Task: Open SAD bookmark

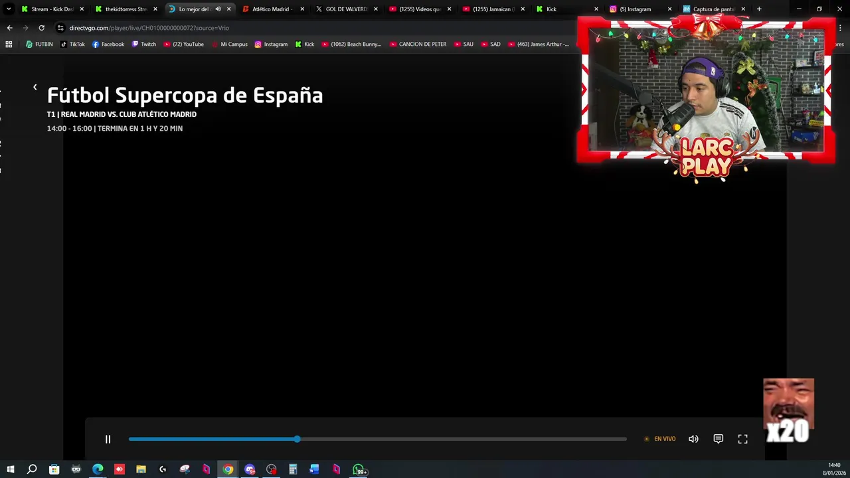Action: [x=491, y=44]
